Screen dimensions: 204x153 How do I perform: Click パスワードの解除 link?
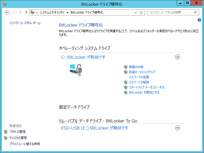point(139,82)
